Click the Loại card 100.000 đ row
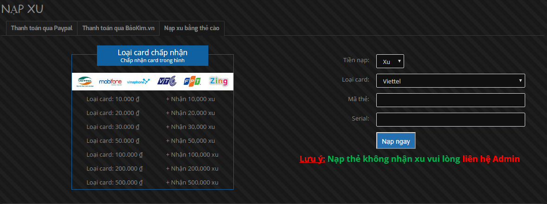The height and width of the screenshot is (204, 547). point(115,154)
